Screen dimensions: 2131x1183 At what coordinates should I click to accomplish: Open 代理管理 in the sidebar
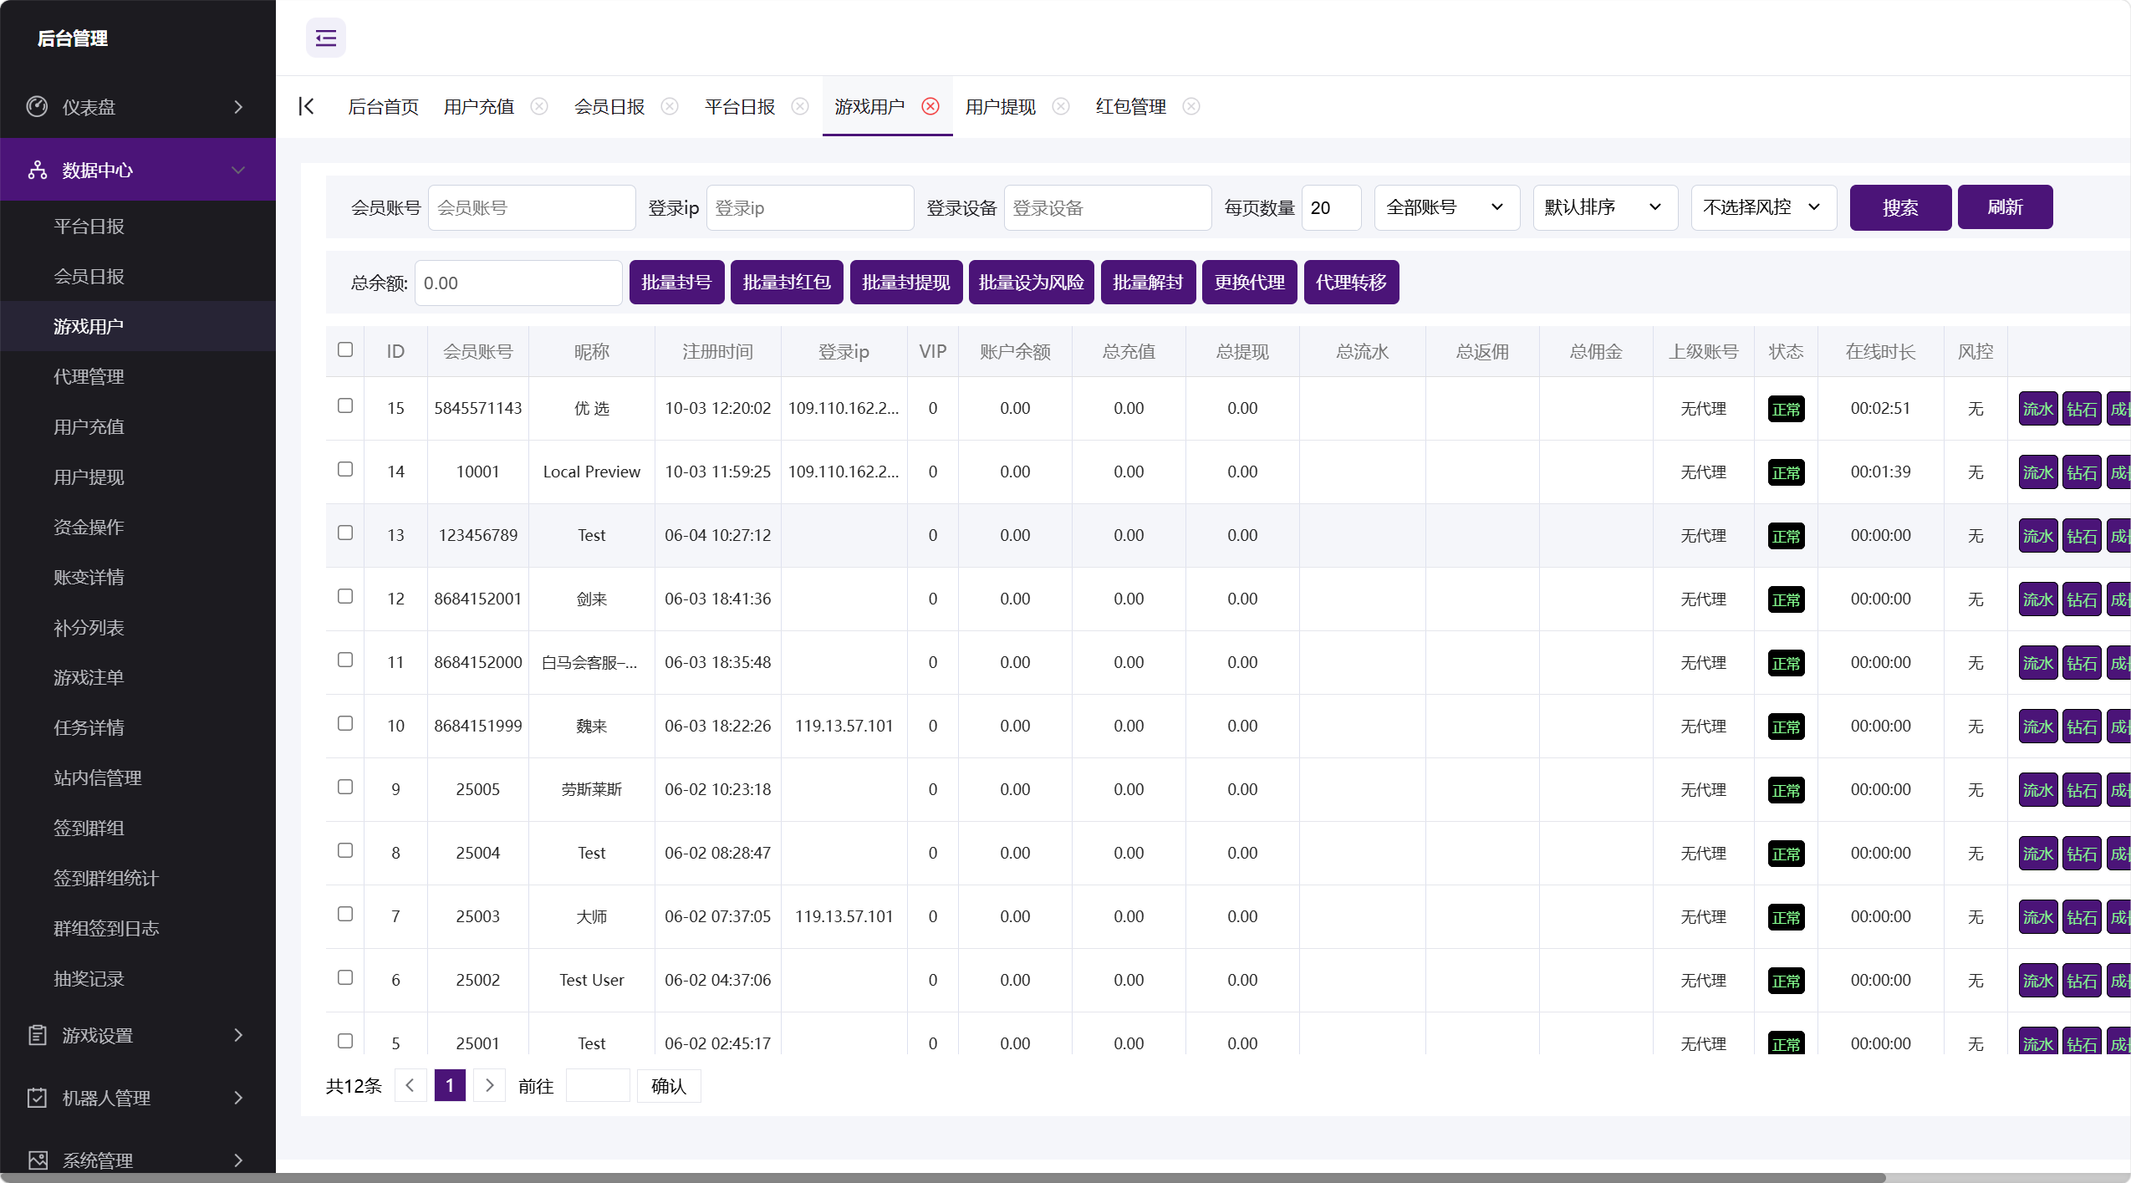tap(89, 376)
